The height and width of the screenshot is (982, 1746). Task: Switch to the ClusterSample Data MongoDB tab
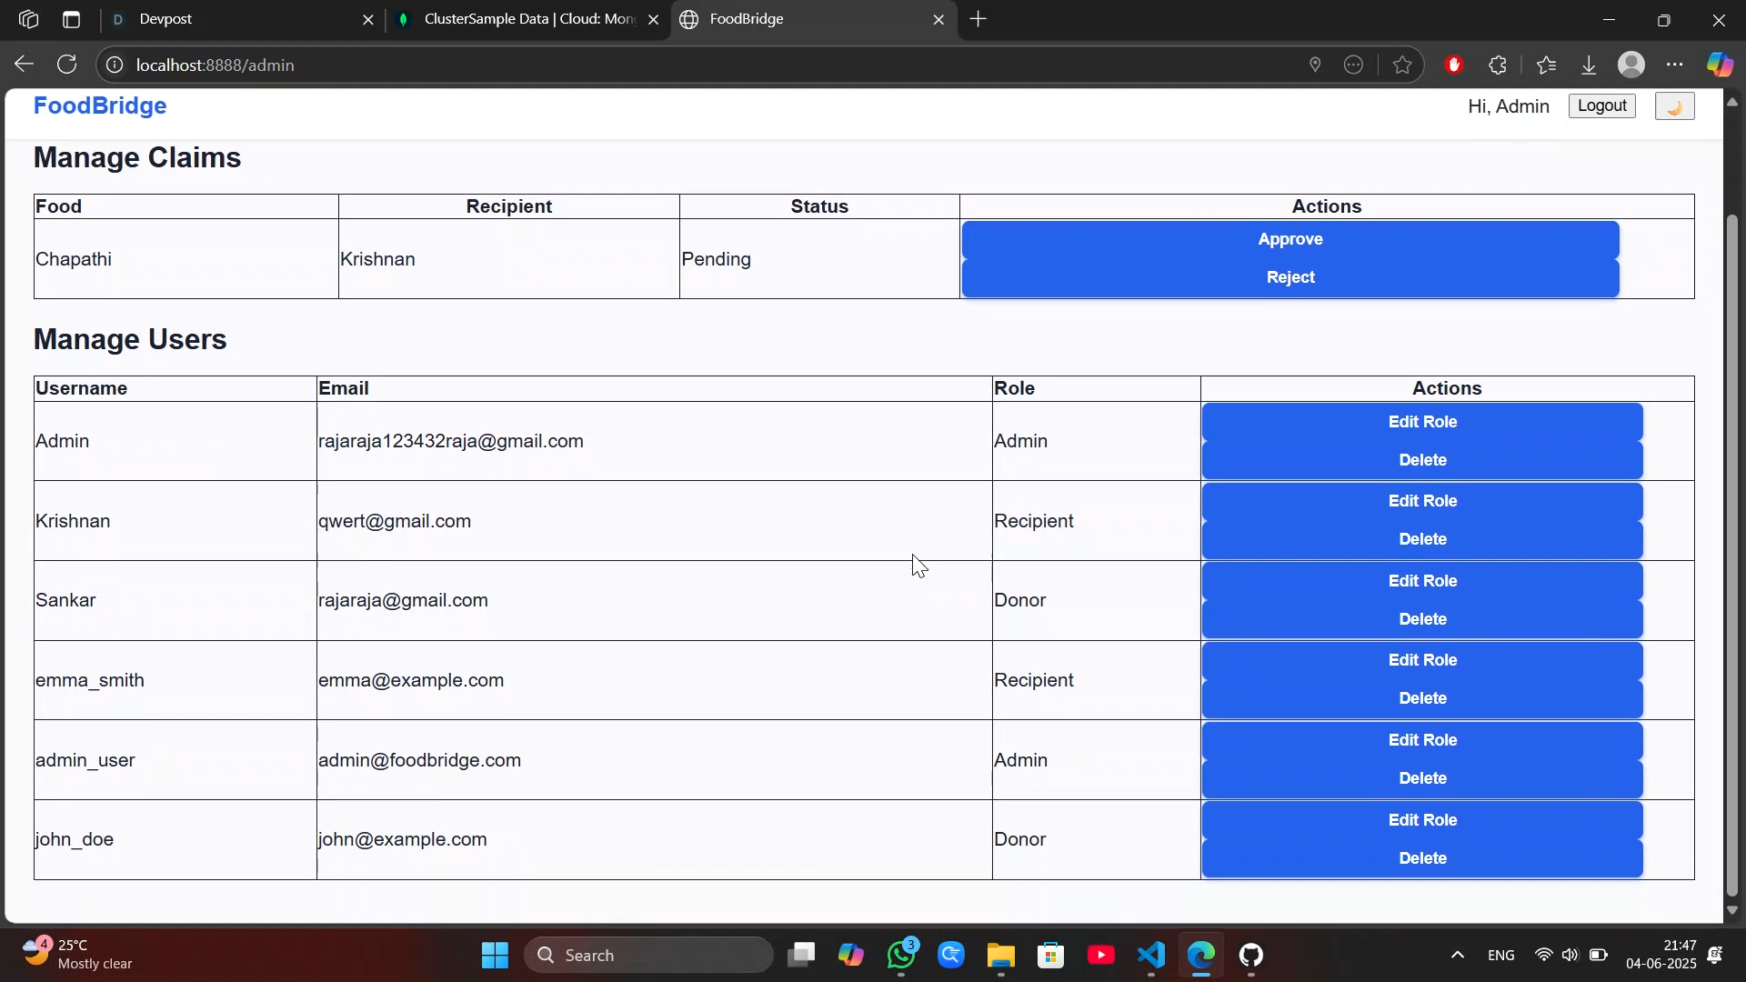pyautogui.click(x=527, y=19)
